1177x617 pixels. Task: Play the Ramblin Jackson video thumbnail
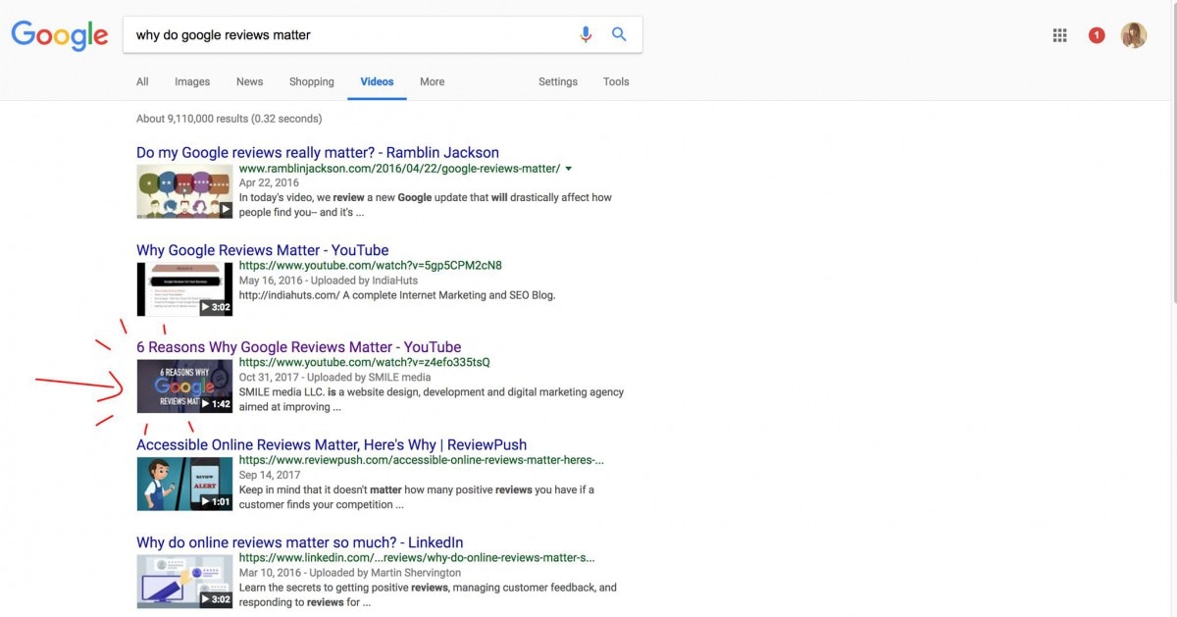184,191
